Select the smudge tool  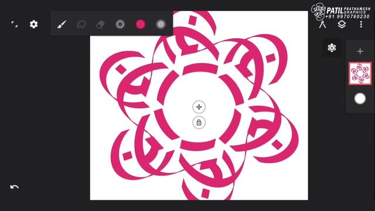click(x=81, y=24)
